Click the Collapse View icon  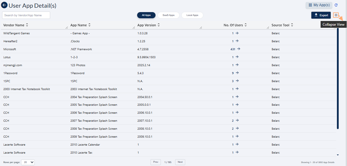tap(336, 15)
